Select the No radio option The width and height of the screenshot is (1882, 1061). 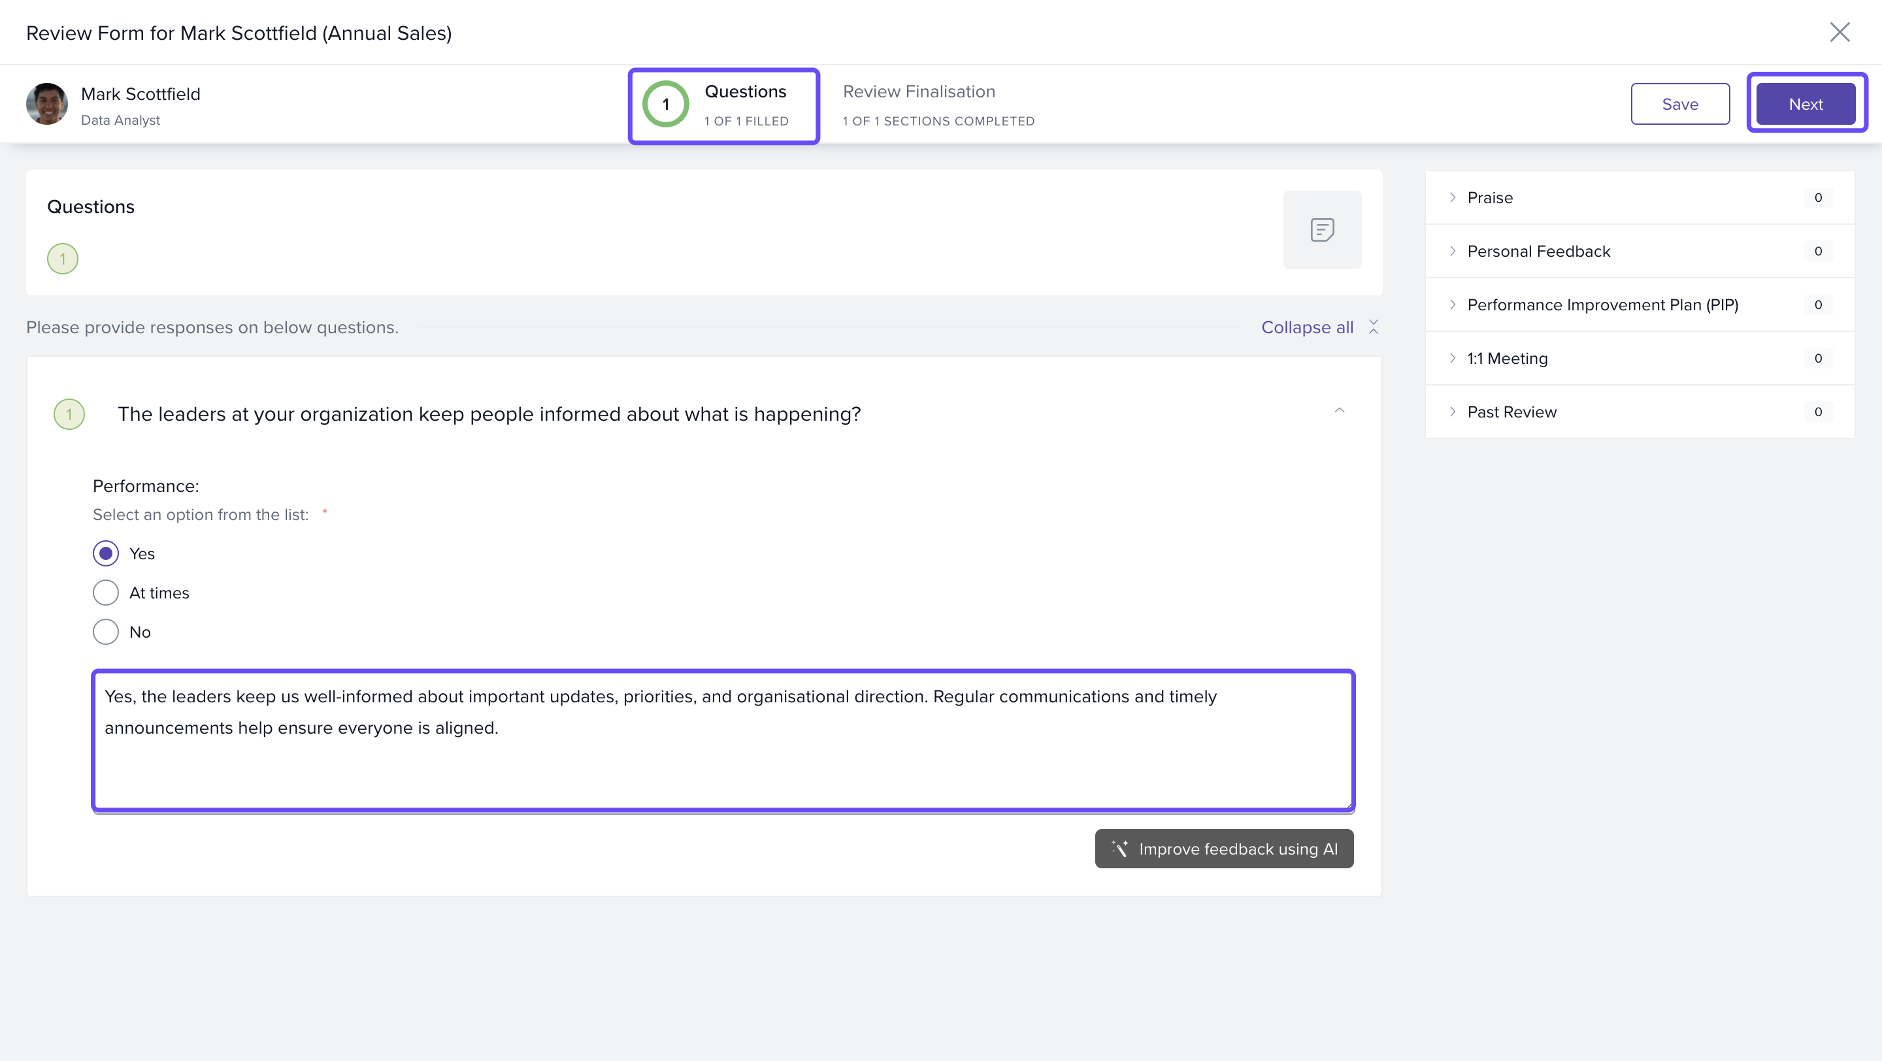click(106, 632)
